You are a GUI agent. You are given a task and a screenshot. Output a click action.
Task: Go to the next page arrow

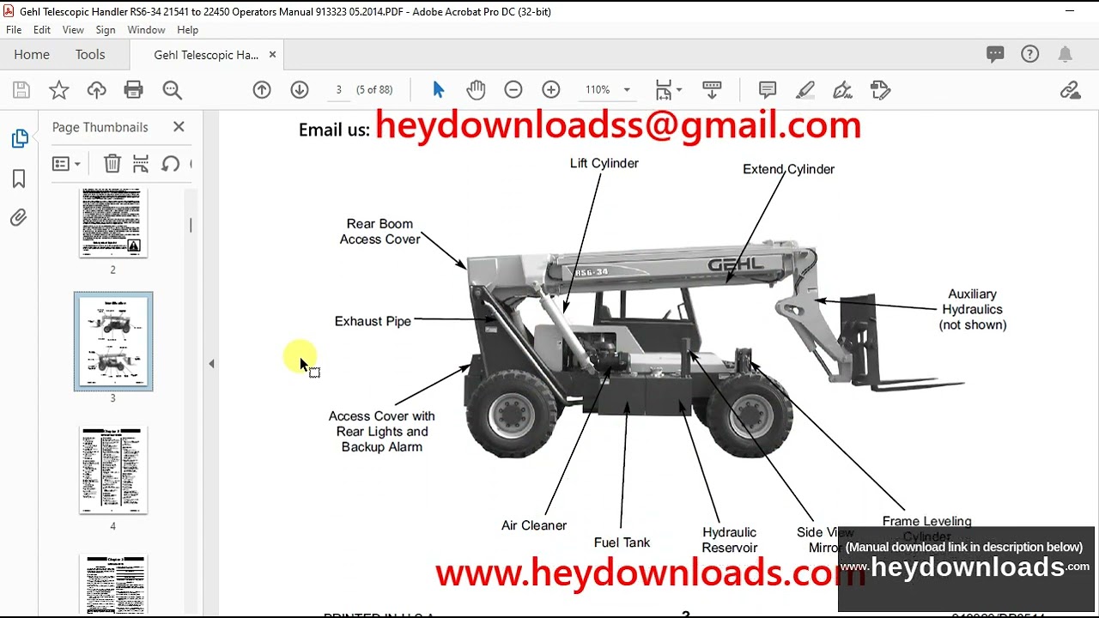coord(299,90)
